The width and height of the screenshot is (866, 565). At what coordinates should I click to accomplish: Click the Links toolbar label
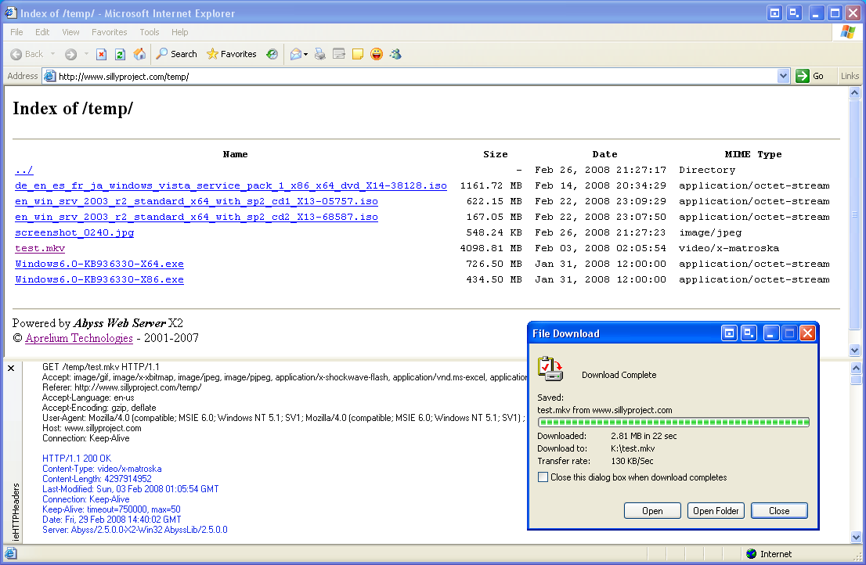point(850,76)
